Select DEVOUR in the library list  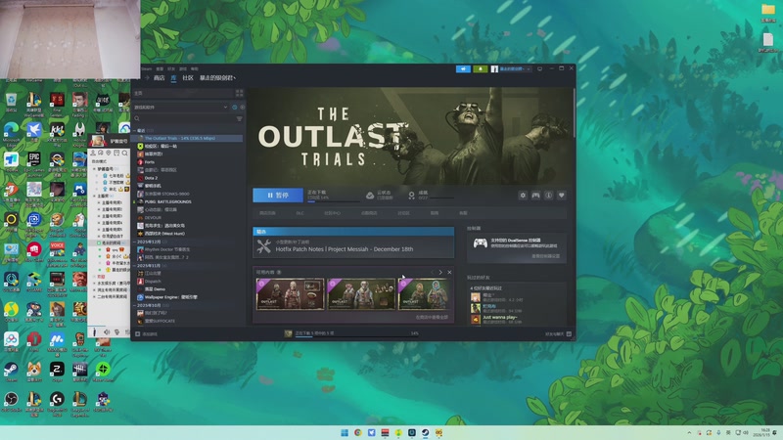[153, 217]
